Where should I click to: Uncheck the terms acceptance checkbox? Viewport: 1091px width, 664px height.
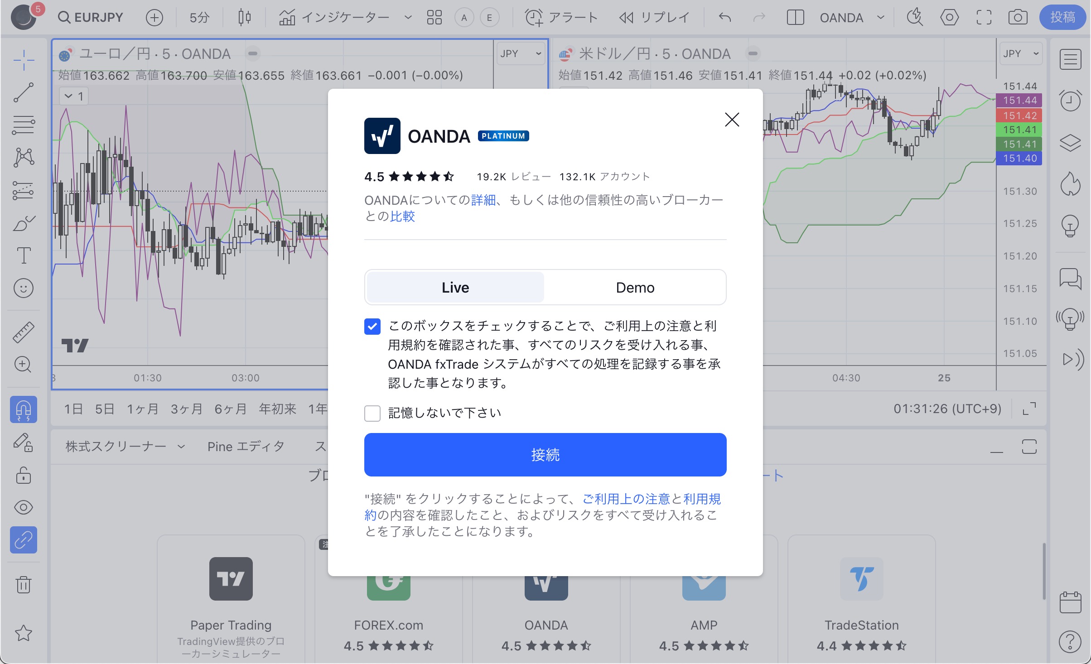[372, 326]
